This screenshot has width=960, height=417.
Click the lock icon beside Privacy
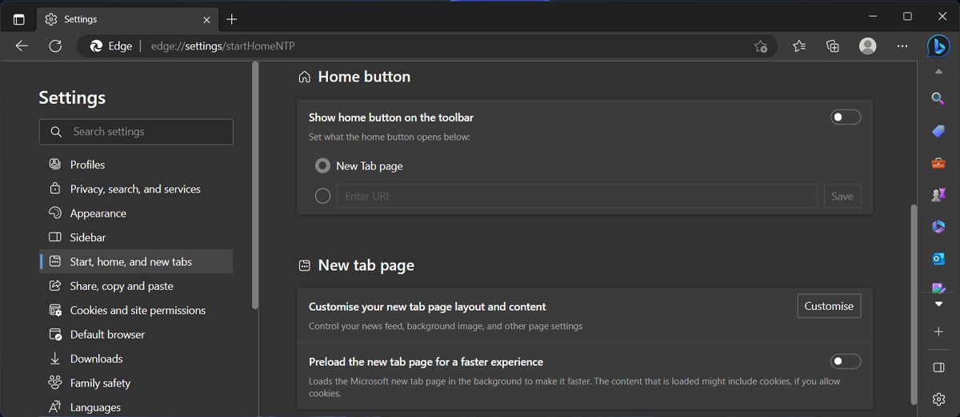click(55, 189)
